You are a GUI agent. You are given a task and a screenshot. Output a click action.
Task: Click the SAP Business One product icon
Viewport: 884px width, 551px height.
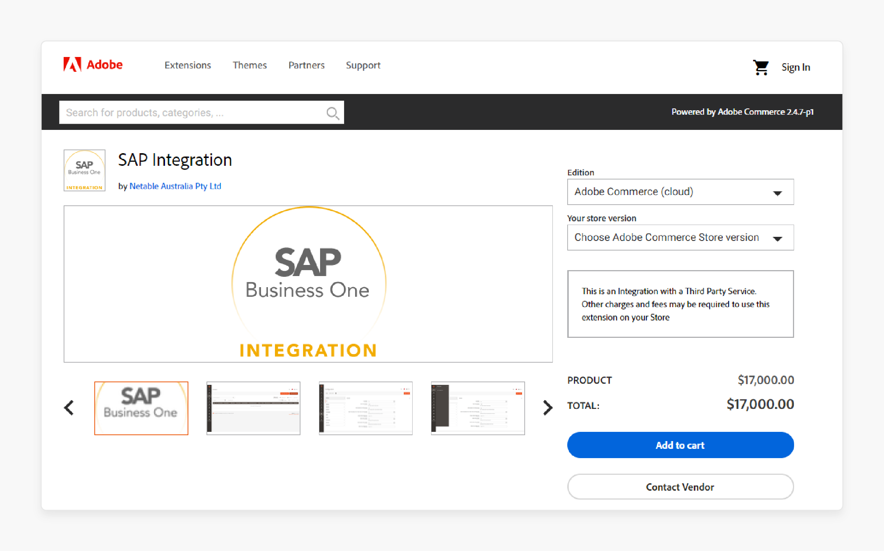84,170
